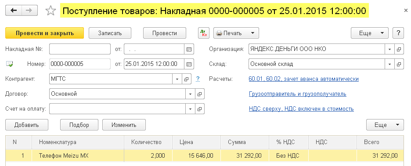The image size is (411, 166).
Task: Open calendar for Накладная date field
Action: 189,49
